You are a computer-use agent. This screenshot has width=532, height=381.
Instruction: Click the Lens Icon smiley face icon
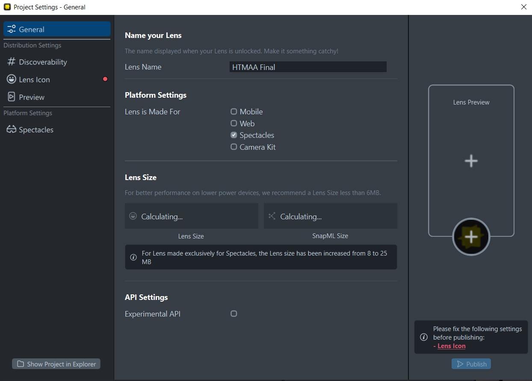pyautogui.click(x=12, y=79)
